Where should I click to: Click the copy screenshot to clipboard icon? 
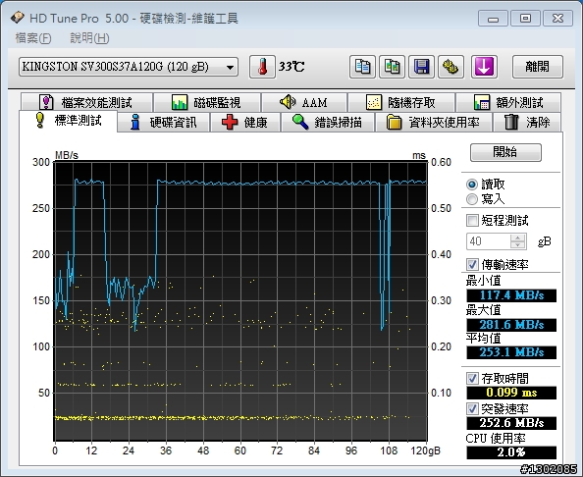pos(392,67)
